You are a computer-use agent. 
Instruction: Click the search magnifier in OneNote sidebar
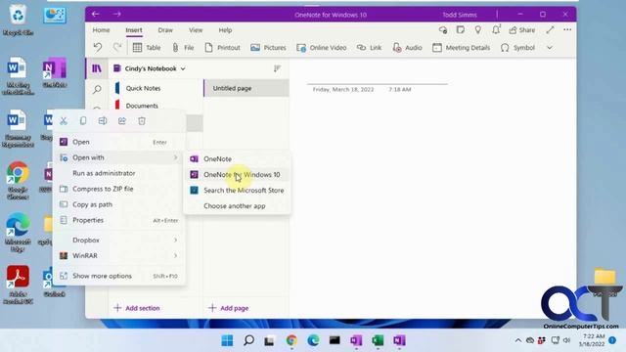(97, 89)
